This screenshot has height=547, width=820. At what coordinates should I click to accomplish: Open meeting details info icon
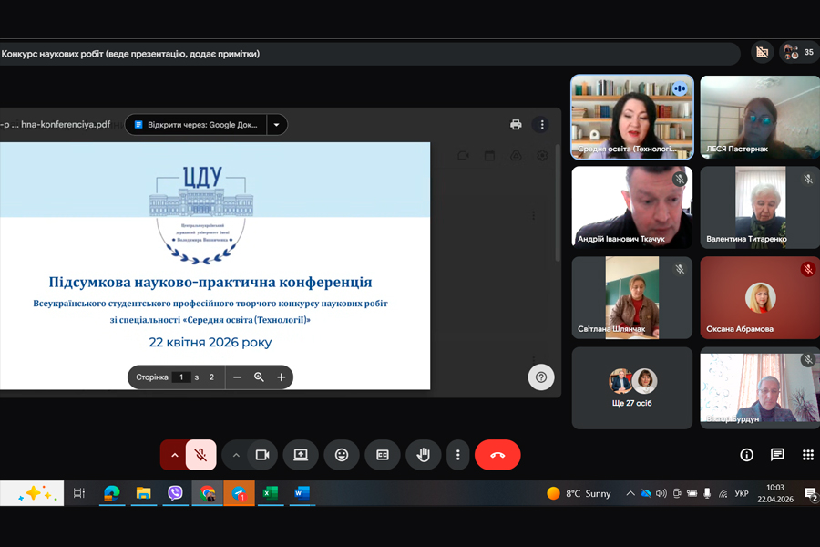click(747, 455)
